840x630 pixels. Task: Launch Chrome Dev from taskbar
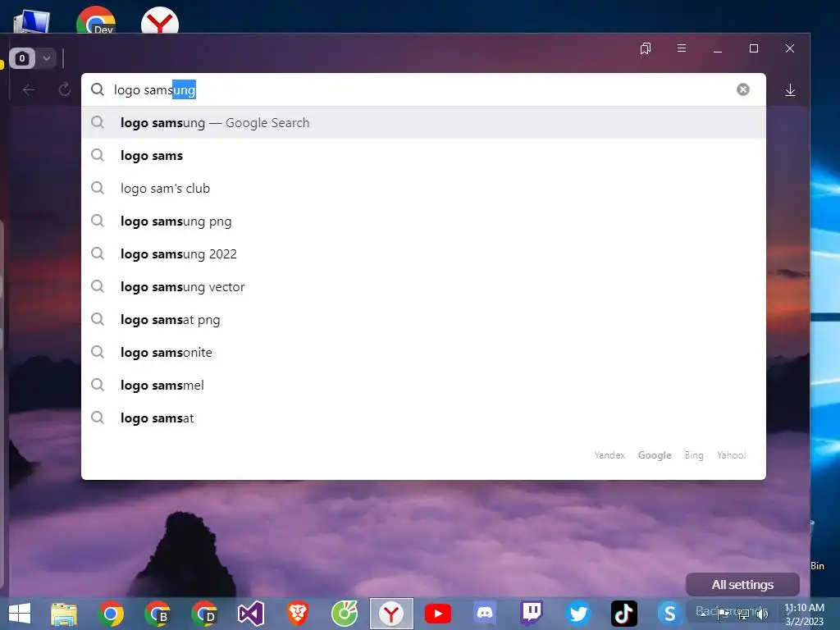pos(204,614)
